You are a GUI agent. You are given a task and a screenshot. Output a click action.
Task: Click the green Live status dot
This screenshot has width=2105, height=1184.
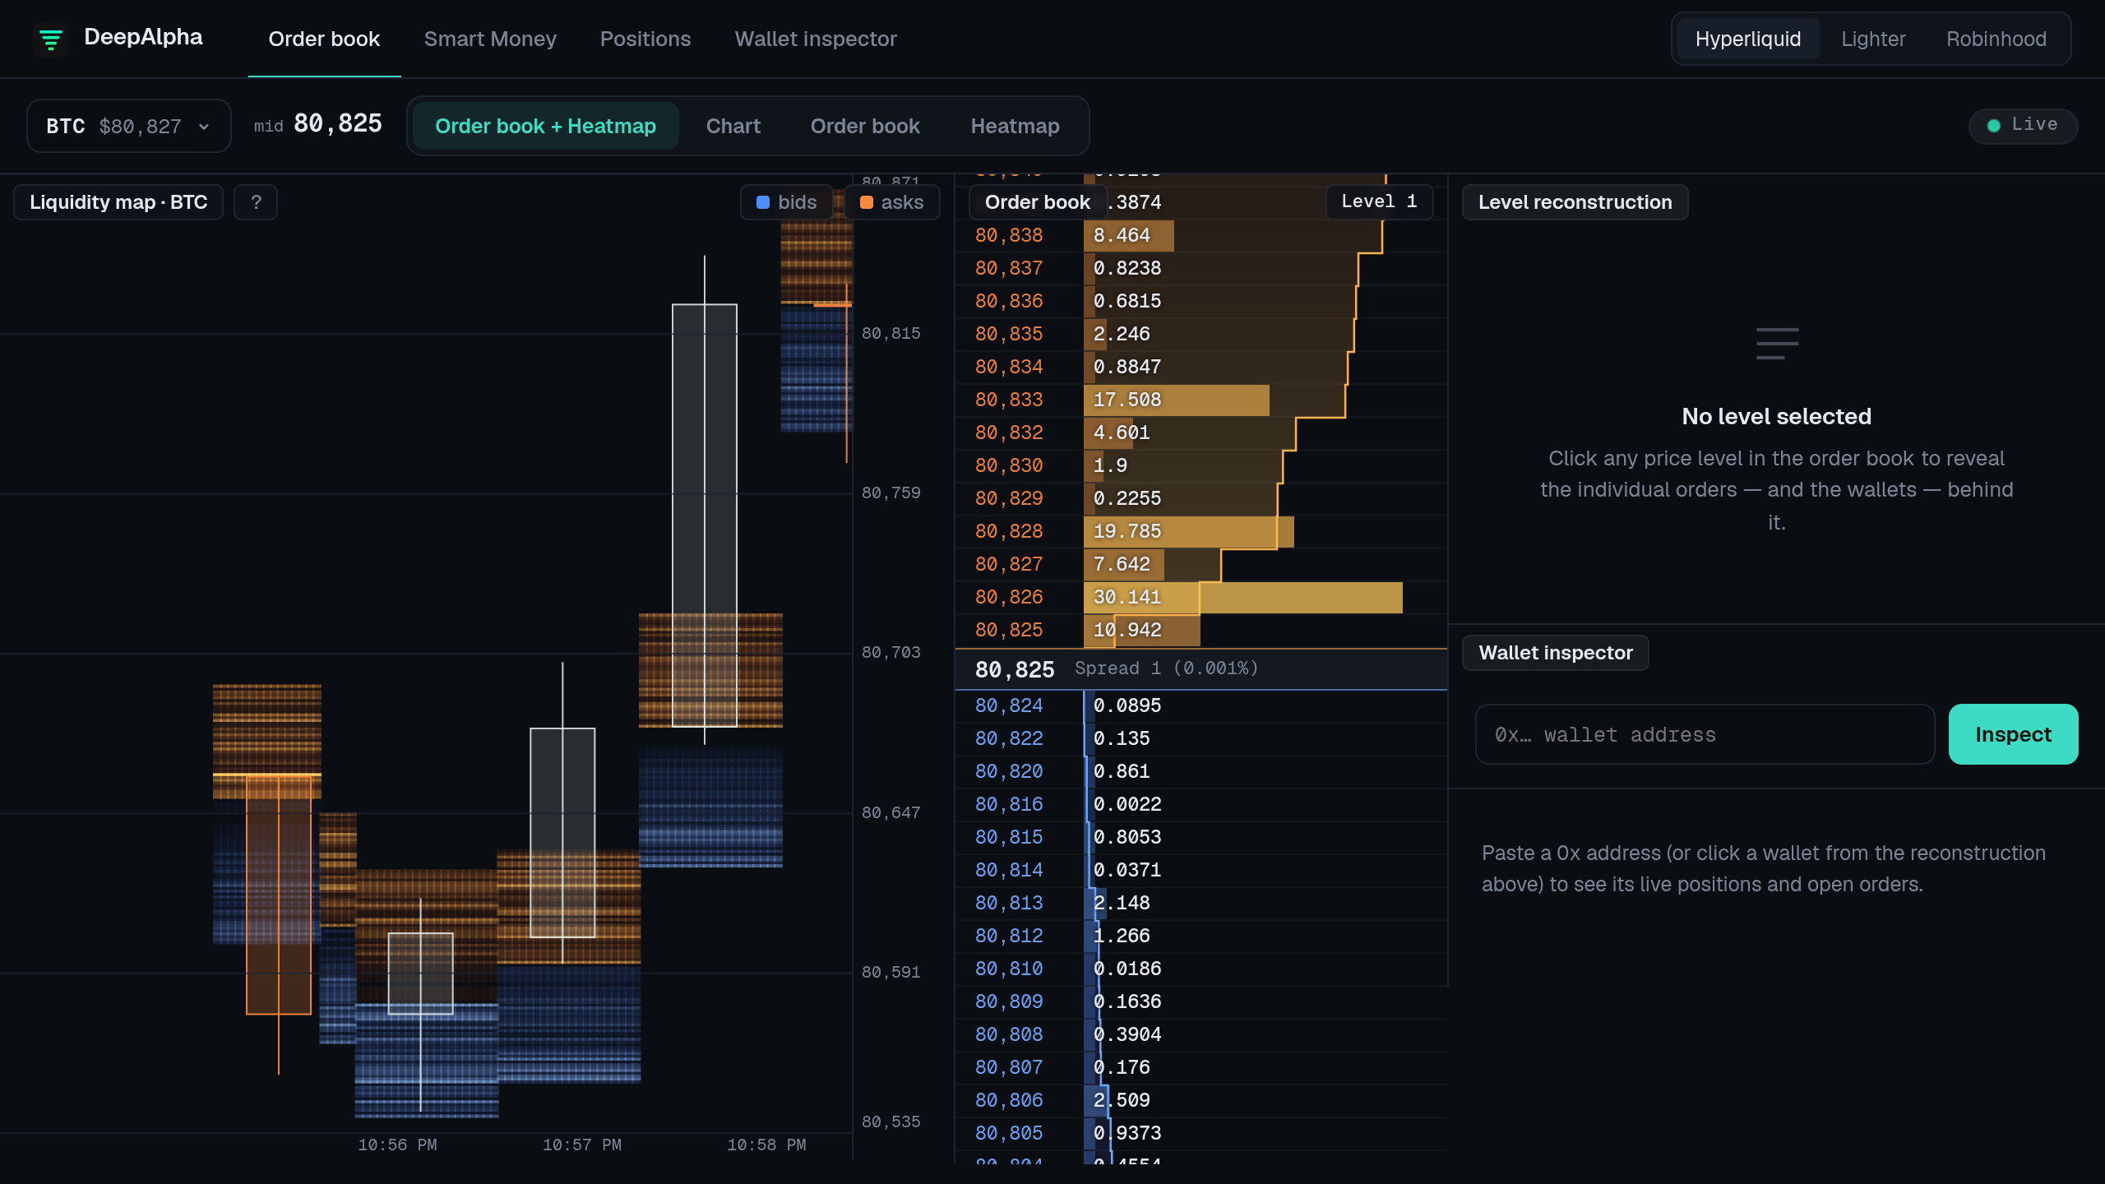pos(1994,126)
